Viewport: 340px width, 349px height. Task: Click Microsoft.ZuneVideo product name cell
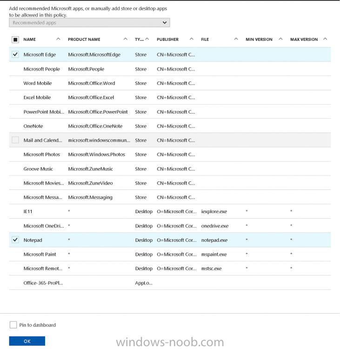pos(91,183)
